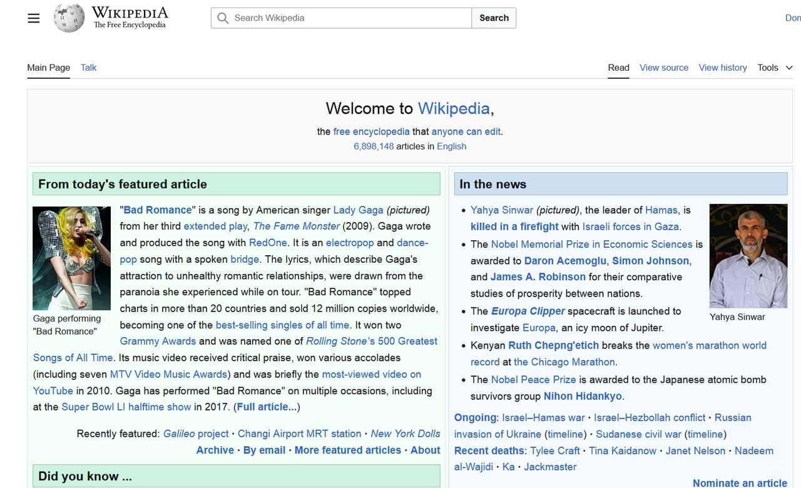Click the anyone can edit link

(466, 131)
